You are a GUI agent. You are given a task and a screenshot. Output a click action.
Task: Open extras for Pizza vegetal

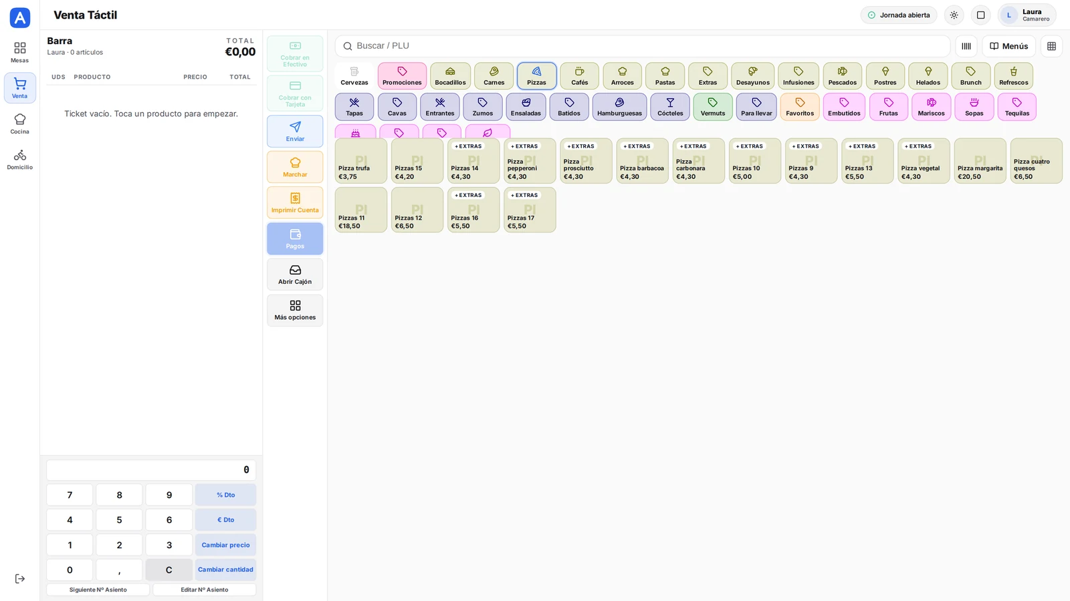(x=918, y=146)
